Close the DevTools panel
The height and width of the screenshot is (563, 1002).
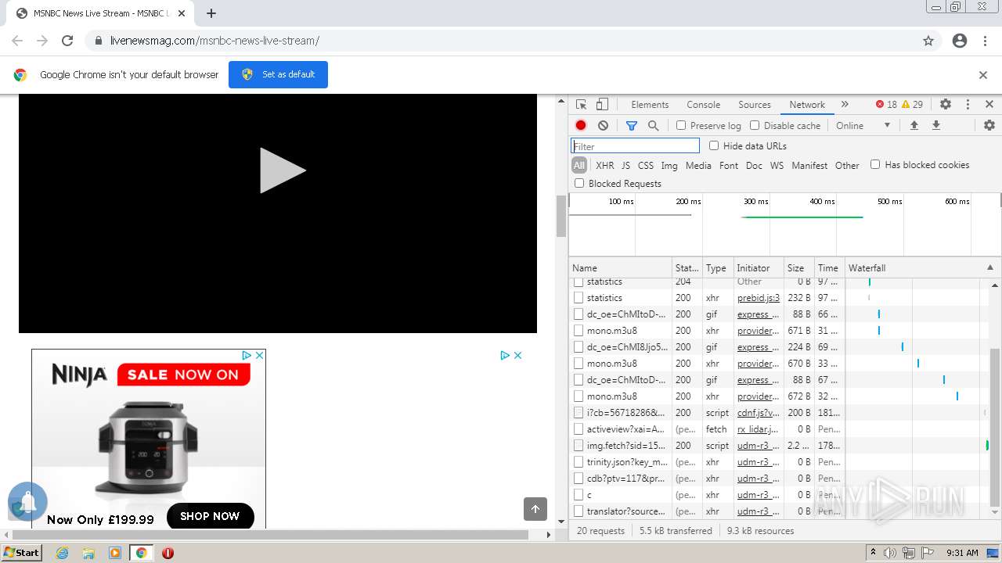(x=989, y=104)
